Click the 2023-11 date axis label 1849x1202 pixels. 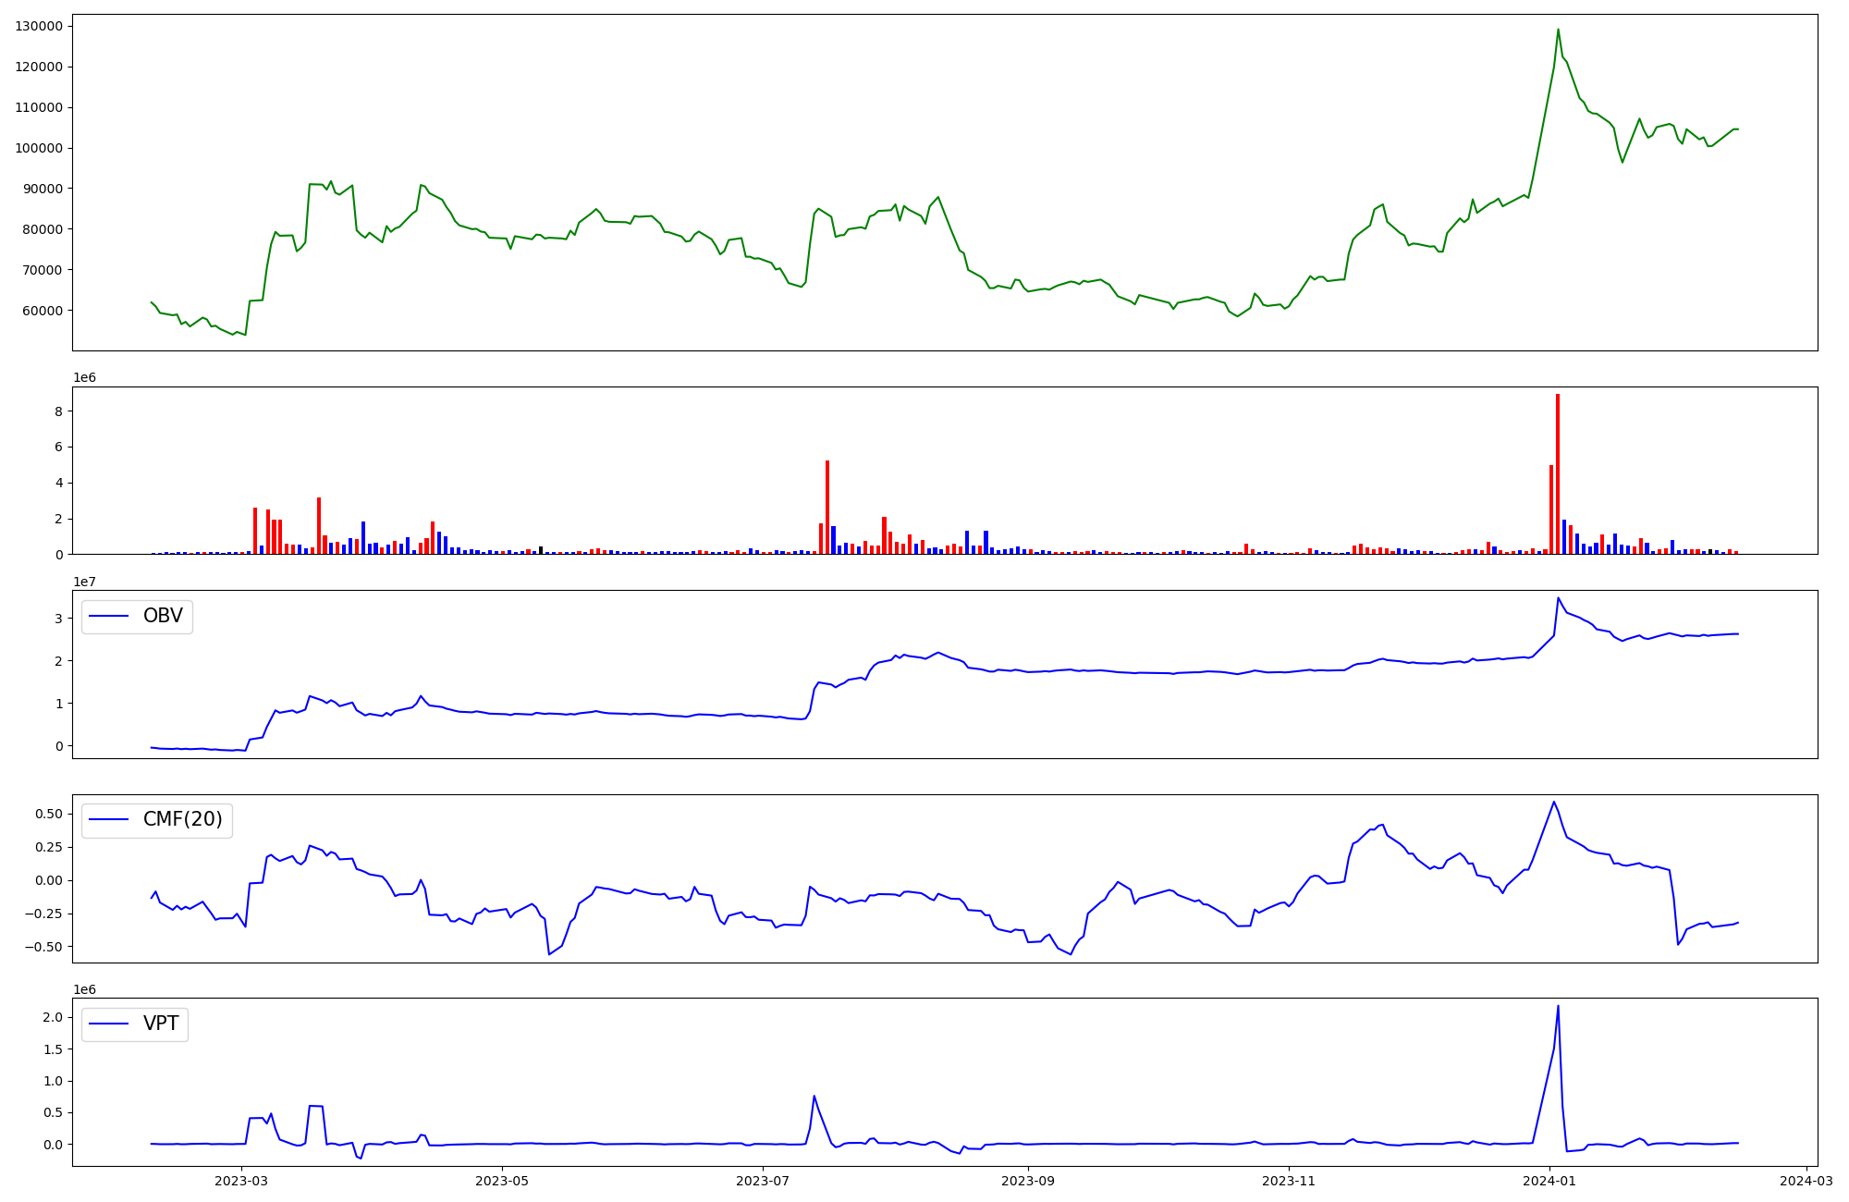coord(1289,1180)
